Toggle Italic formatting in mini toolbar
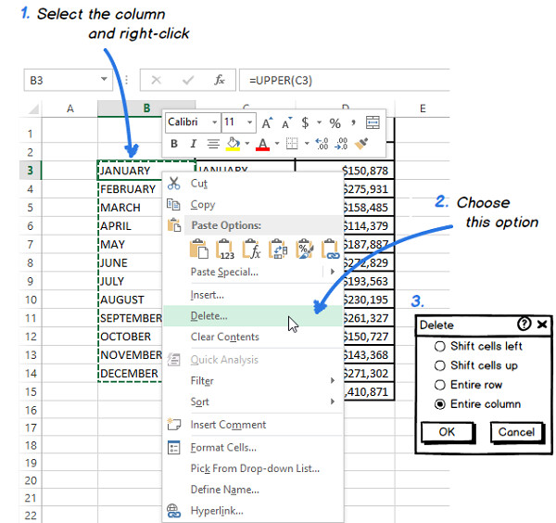 193,144
